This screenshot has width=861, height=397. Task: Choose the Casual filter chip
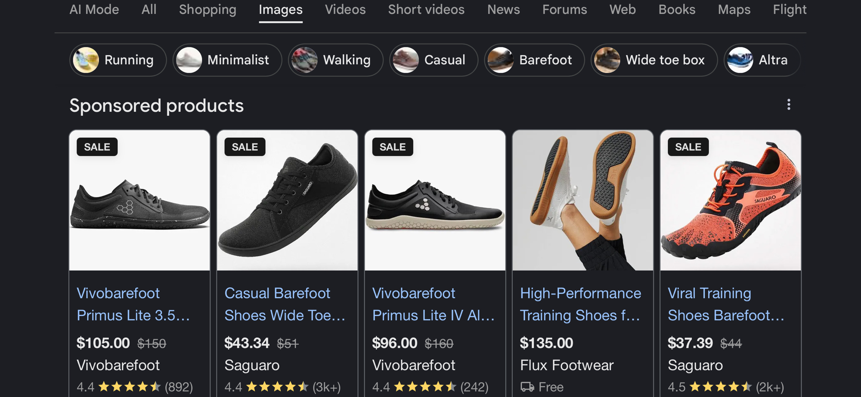pyautogui.click(x=434, y=60)
